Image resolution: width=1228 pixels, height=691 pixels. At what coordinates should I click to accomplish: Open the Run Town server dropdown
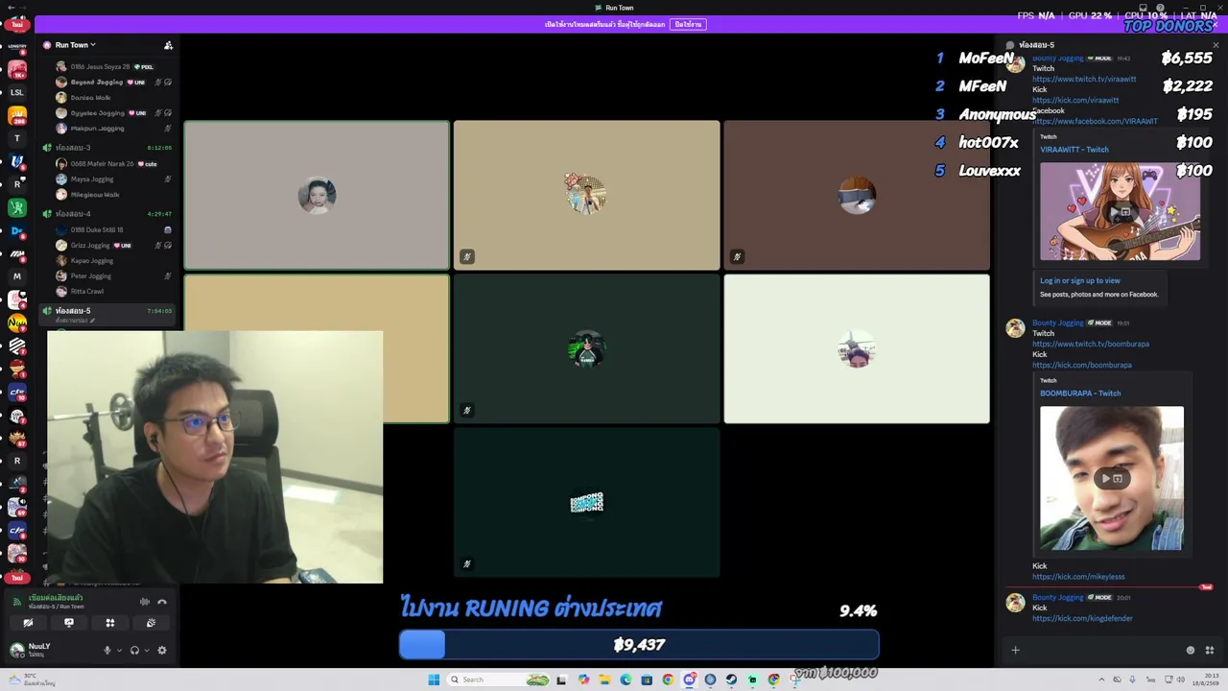tap(75, 45)
